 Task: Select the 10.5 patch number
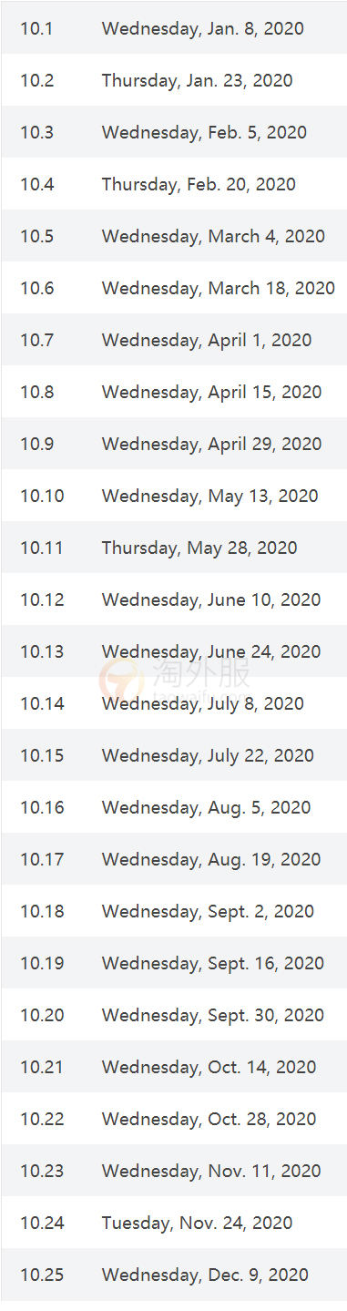click(36, 236)
